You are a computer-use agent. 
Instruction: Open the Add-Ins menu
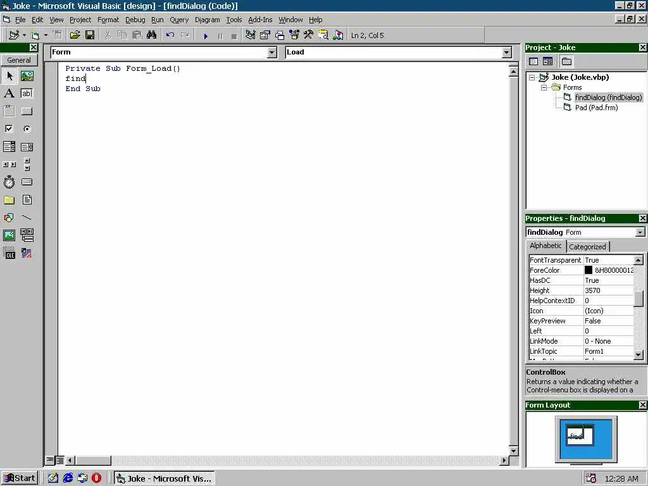point(260,20)
